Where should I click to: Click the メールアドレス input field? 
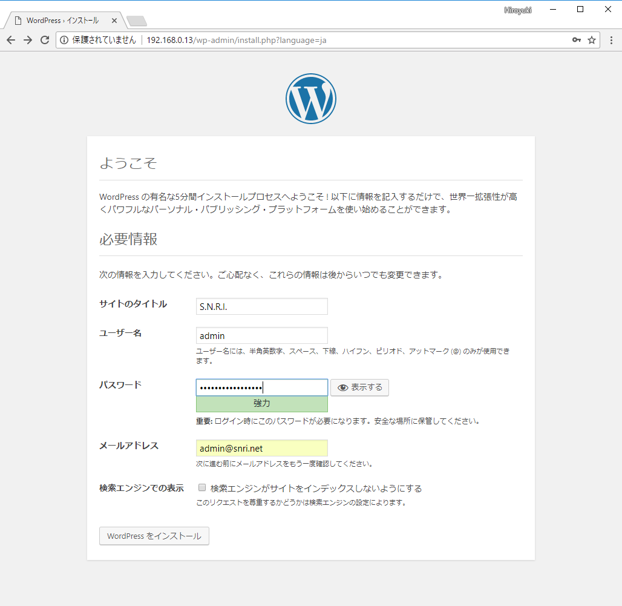pyautogui.click(x=262, y=448)
